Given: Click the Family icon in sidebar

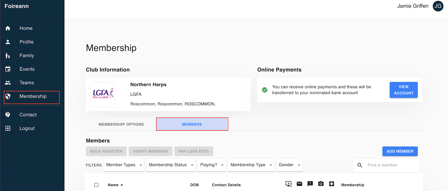Looking at the screenshot, I should coord(8,56).
